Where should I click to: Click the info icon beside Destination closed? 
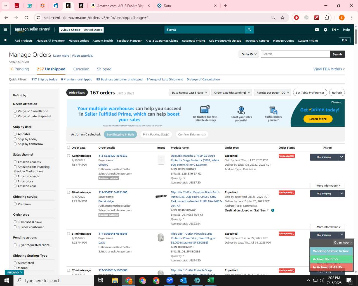click(273, 210)
